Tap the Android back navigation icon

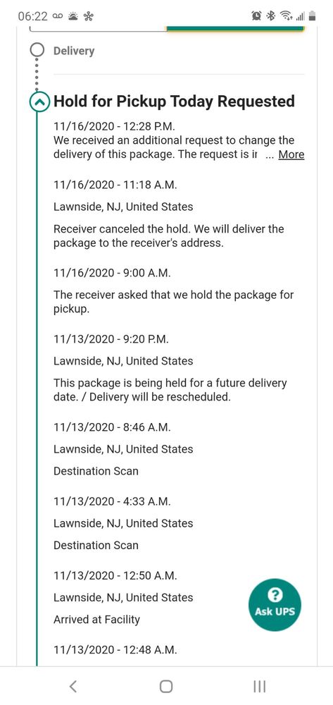tap(73, 686)
